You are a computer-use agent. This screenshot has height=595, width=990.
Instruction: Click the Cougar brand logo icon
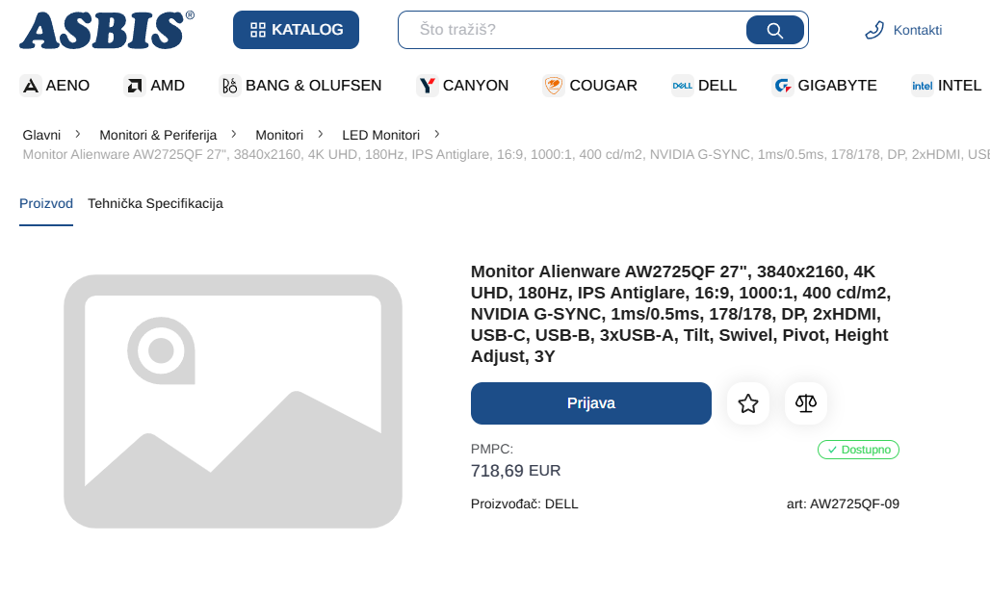[x=554, y=85]
